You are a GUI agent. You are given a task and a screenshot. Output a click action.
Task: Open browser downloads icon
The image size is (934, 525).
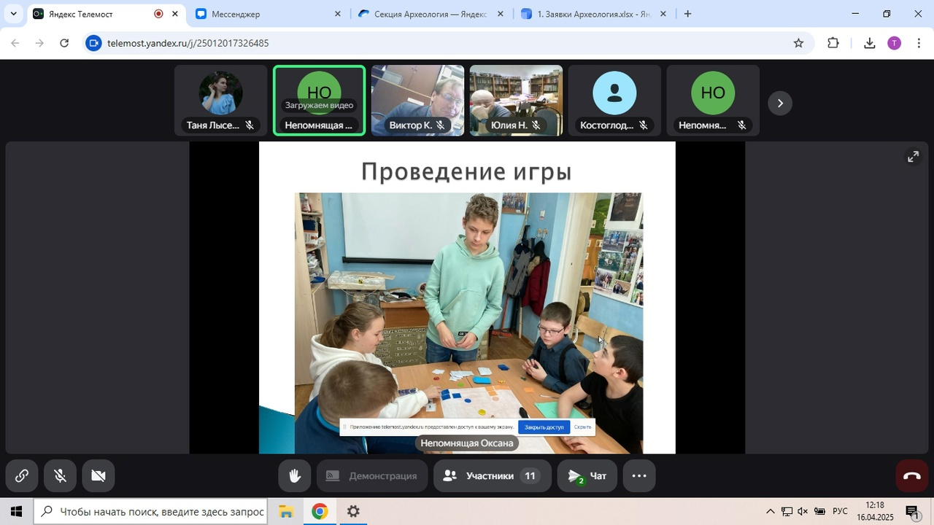[x=869, y=43]
